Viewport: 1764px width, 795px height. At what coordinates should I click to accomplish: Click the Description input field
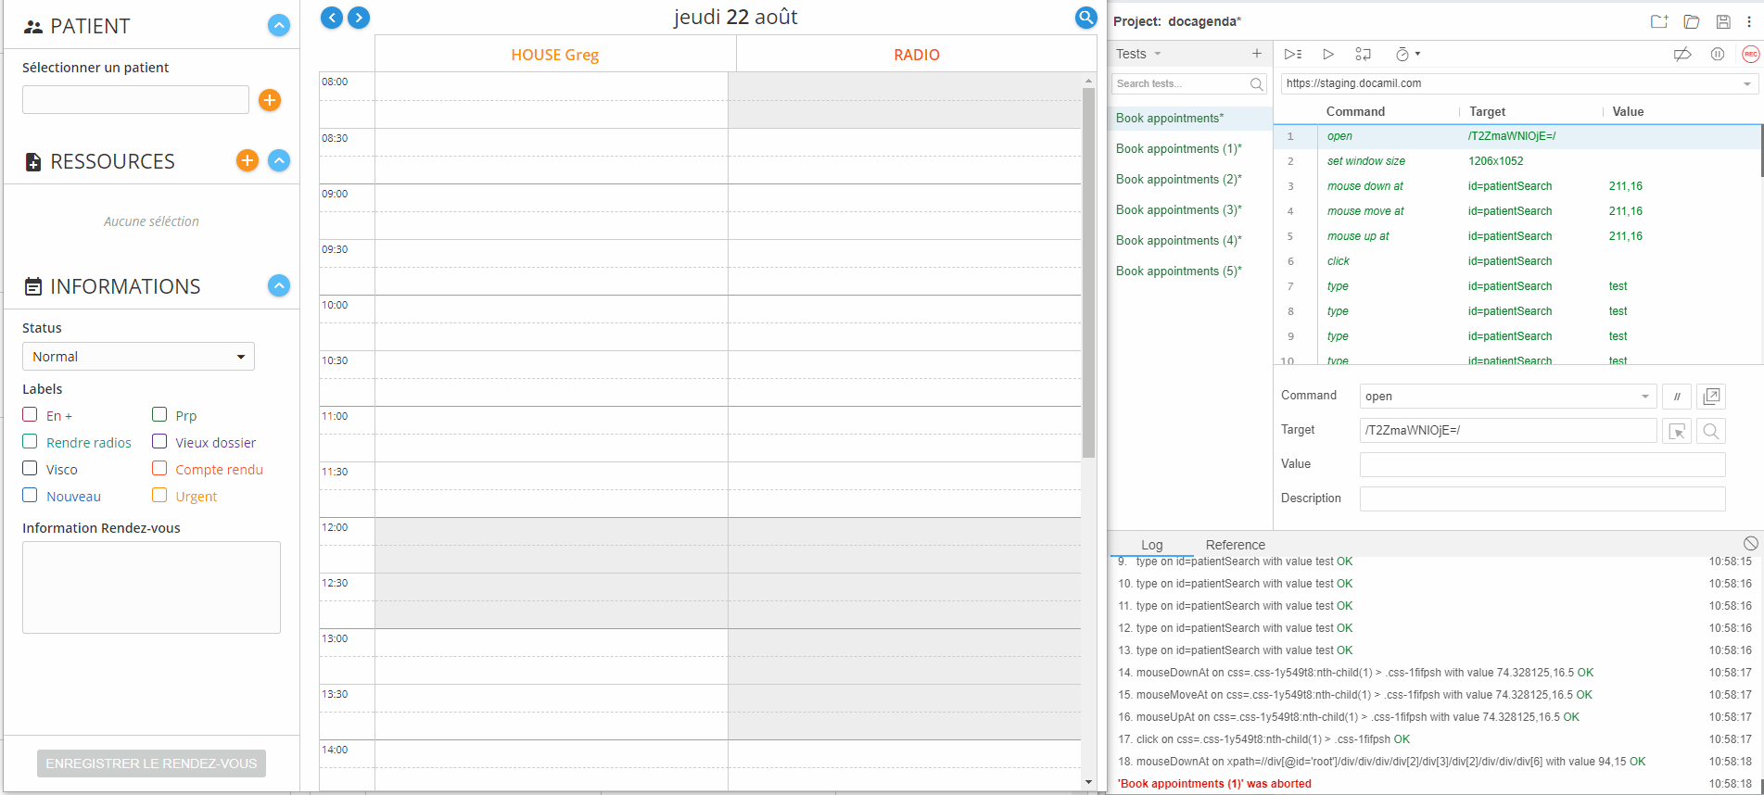(1542, 498)
